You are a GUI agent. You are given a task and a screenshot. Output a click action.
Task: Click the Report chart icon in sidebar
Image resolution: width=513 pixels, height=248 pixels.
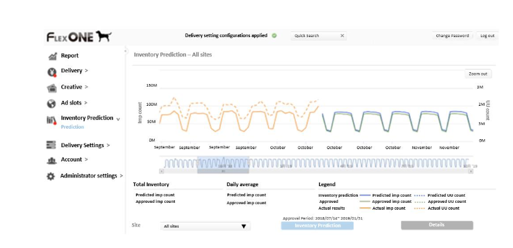point(52,56)
